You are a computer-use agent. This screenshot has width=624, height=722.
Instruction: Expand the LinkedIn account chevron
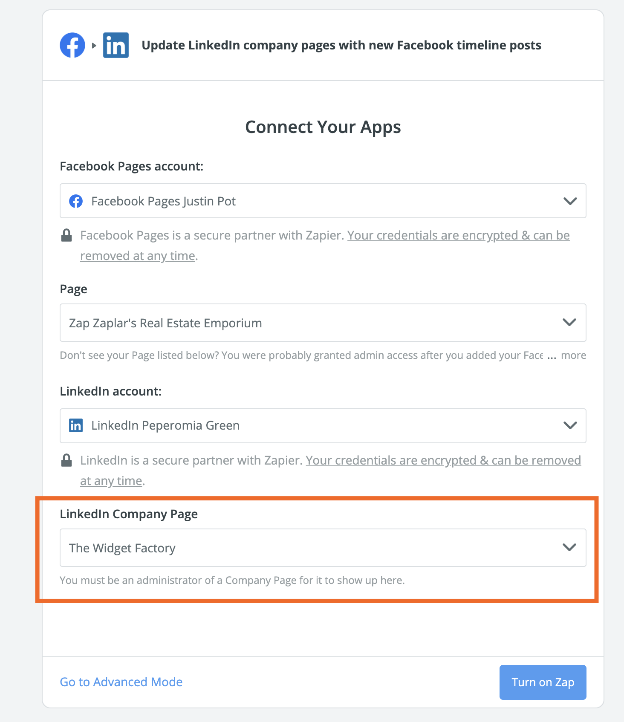570,425
